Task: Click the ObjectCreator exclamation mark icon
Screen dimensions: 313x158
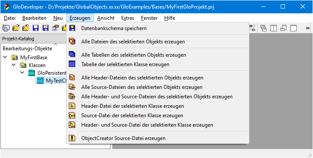Action: coord(72,138)
